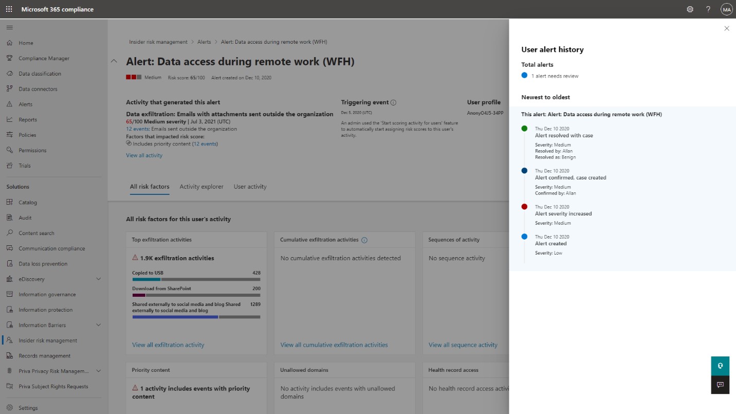Open the settings gear in the top bar

coord(689,9)
